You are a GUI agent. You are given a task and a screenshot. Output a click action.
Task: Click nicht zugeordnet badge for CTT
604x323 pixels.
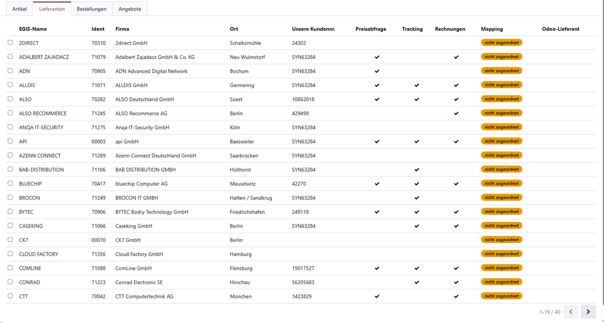[x=501, y=296]
